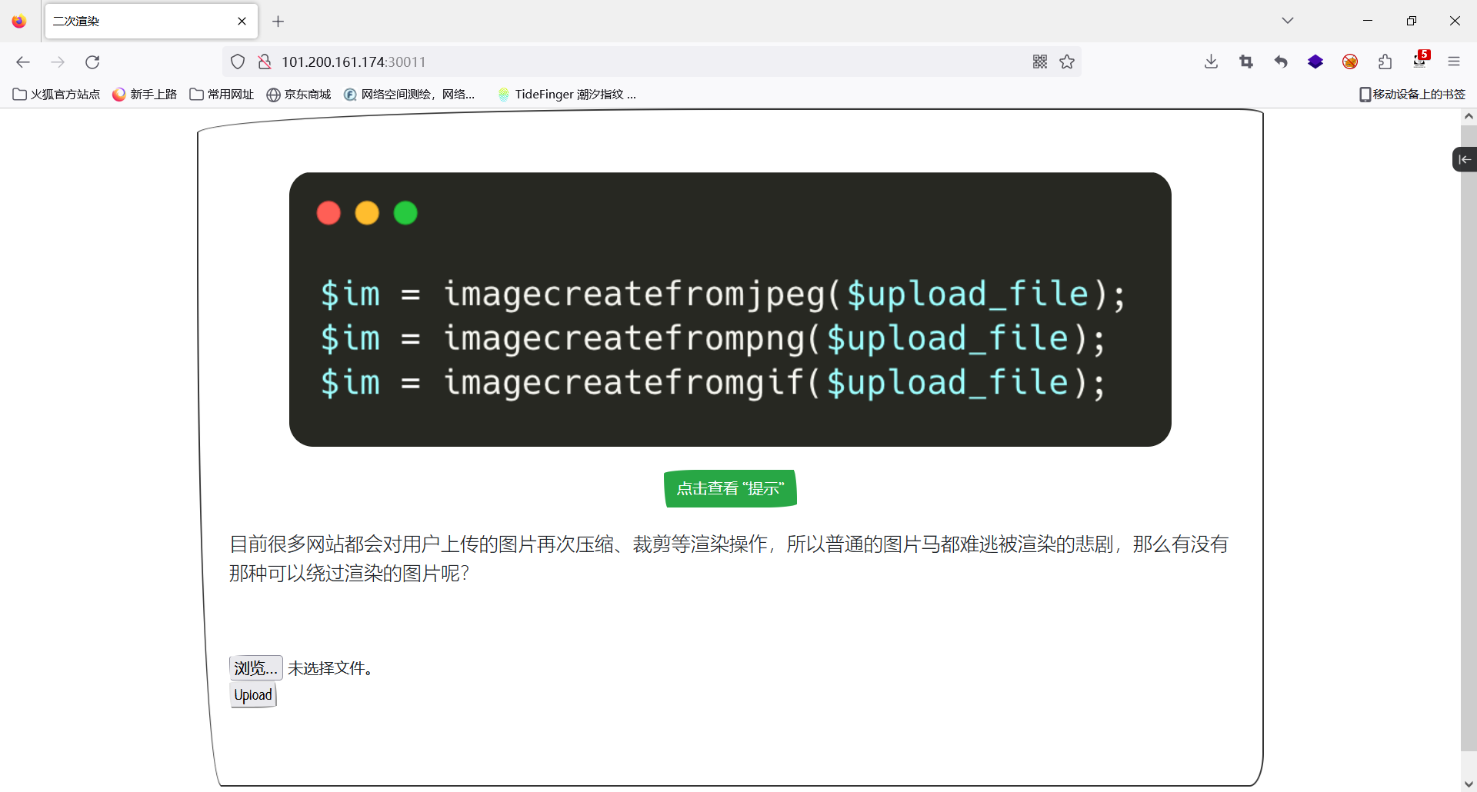Open a new tab with the plus button

pyautogui.click(x=278, y=22)
